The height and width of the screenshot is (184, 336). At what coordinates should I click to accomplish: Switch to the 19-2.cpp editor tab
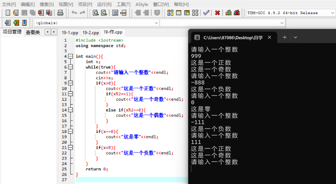click(x=91, y=33)
